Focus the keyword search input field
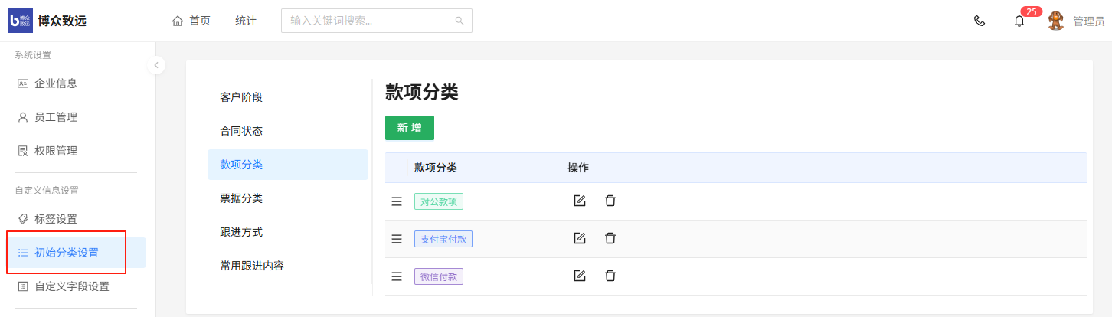 pyautogui.click(x=368, y=21)
